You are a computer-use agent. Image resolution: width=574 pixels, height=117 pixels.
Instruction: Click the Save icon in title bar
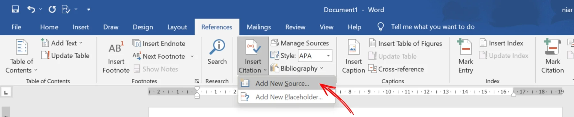tap(15, 9)
